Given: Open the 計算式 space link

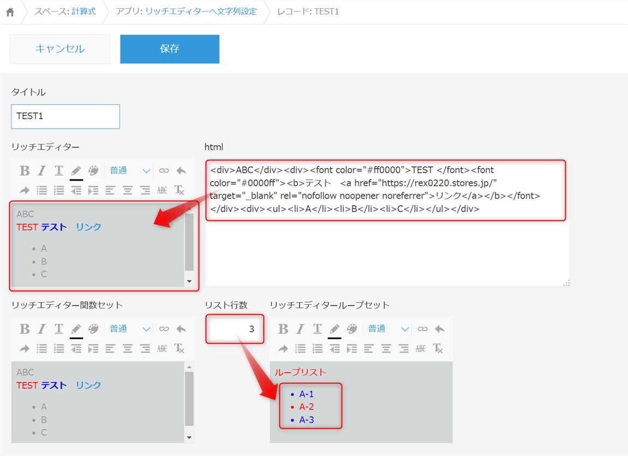Looking at the screenshot, I should click(83, 11).
